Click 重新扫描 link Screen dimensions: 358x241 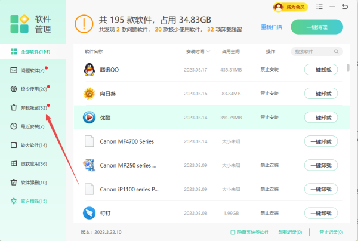coord(271,27)
